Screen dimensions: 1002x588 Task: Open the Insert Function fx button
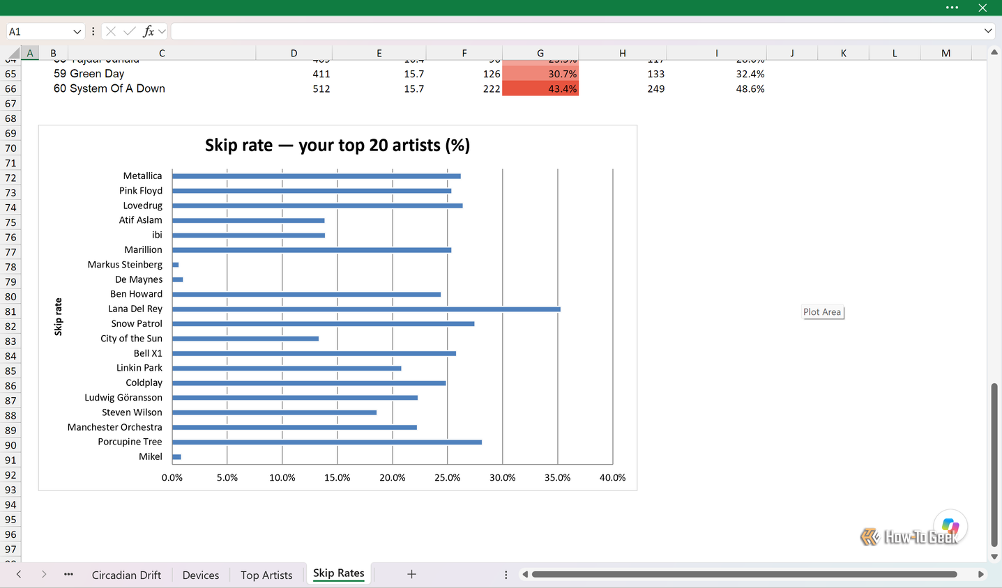(x=148, y=31)
